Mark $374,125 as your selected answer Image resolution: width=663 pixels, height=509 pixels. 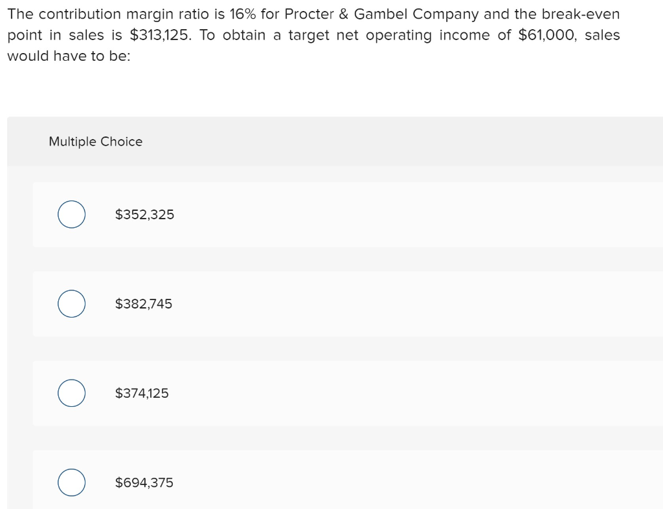pos(71,393)
